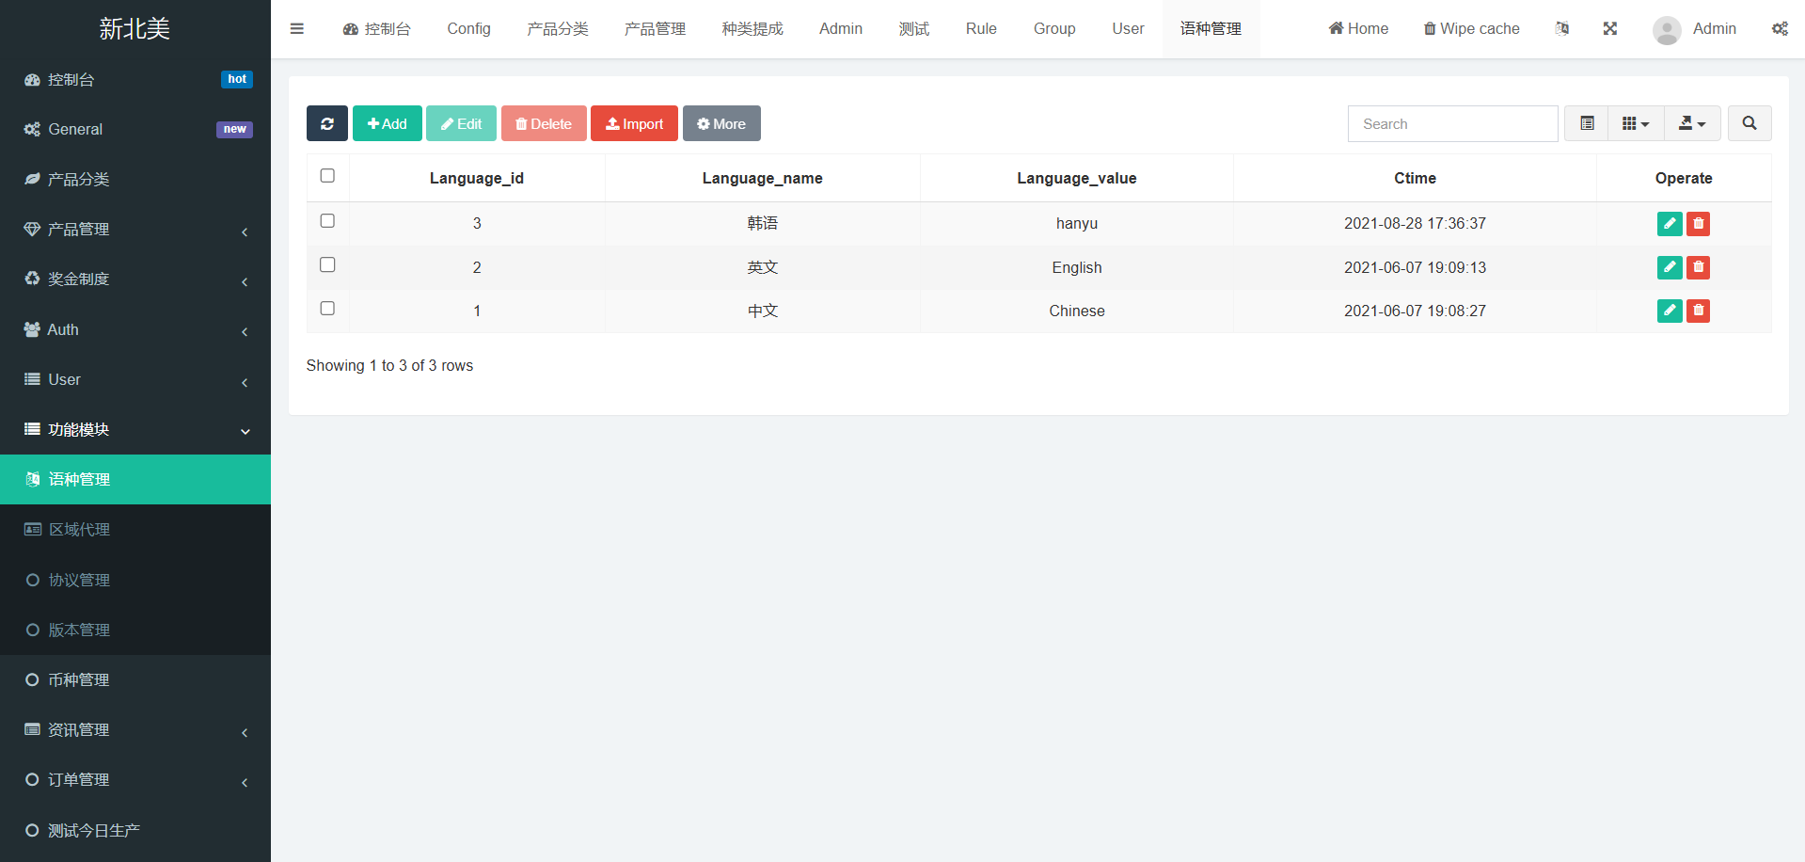Expand the 产品管理 sidebar menu
The image size is (1805, 862).
click(x=135, y=230)
